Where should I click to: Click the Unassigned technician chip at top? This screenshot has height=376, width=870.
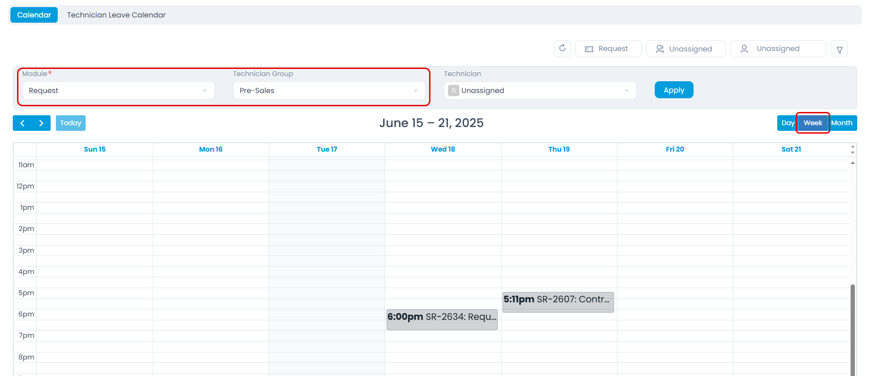click(x=778, y=49)
